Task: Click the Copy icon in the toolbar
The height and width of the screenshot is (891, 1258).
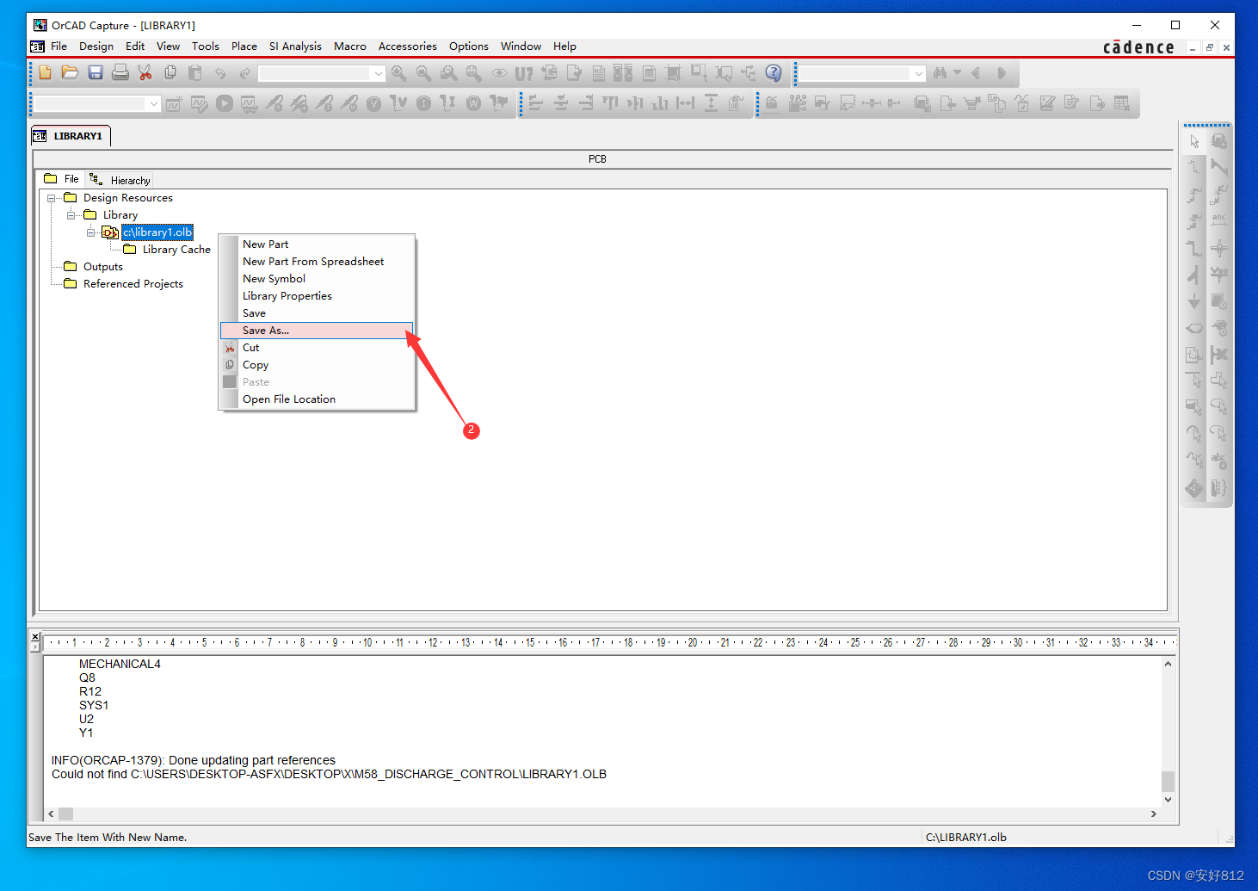Action: 170,73
